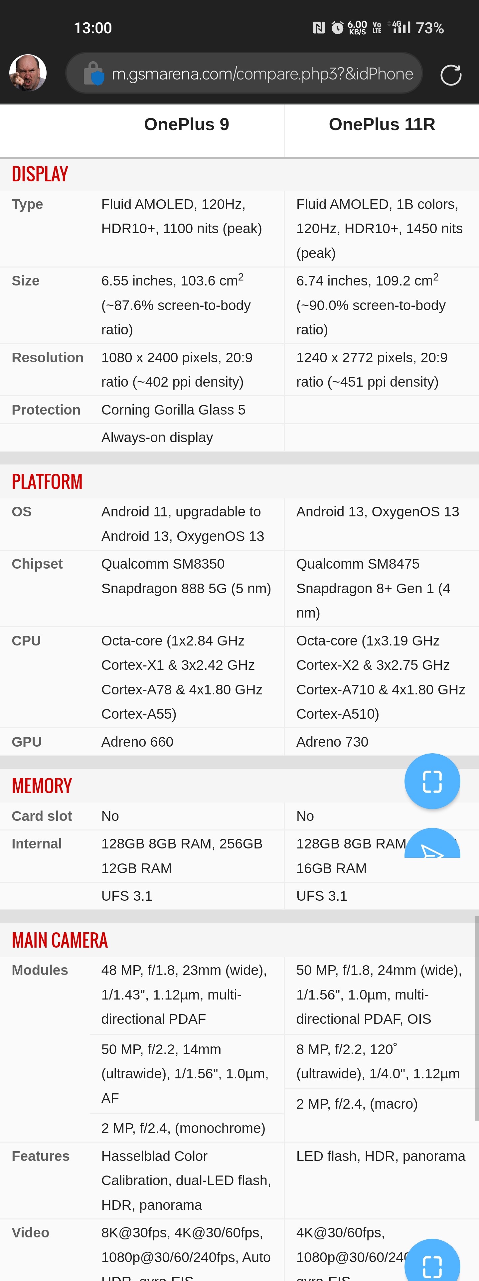Viewport: 479px width, 1281px height.
Task: Tap the blue floating button beside MEMORY
Action: pos(432,781)
